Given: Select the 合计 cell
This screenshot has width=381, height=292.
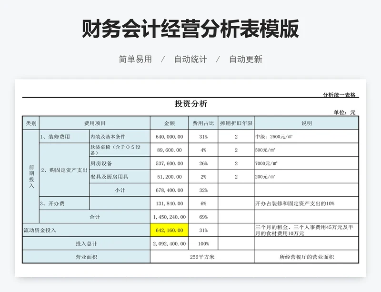Looking at the screenshot, I should (95, 217).
